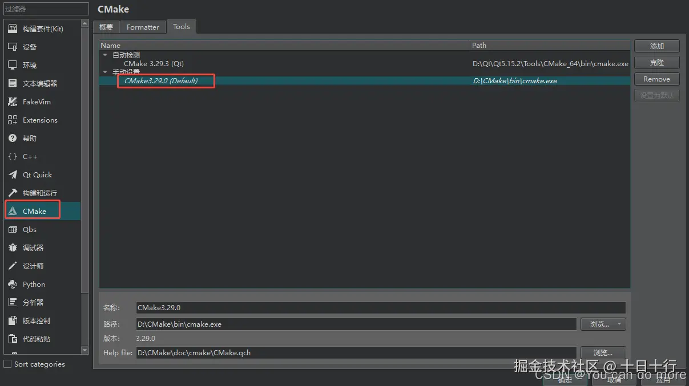Click the 添加 add button

(656, 46)
